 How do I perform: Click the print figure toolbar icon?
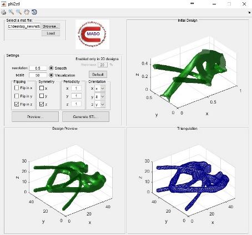coord(4,12)
